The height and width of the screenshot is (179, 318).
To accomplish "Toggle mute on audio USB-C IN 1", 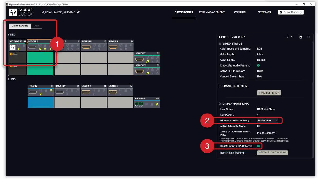I will (x=40, y=90).
